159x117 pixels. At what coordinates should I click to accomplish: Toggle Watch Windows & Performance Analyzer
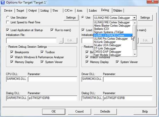click(x=12, y=57)
